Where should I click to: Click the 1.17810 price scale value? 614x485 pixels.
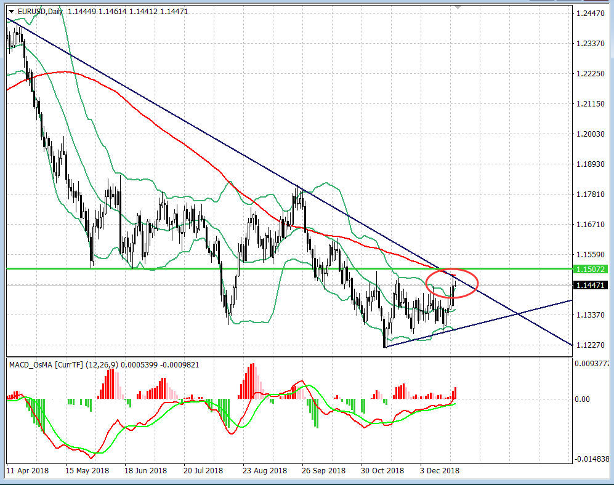pos(591,194)
